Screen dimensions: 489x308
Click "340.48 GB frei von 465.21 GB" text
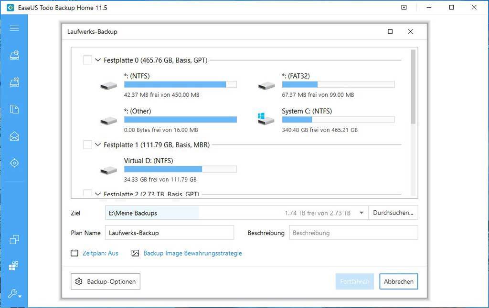[319, 130]
